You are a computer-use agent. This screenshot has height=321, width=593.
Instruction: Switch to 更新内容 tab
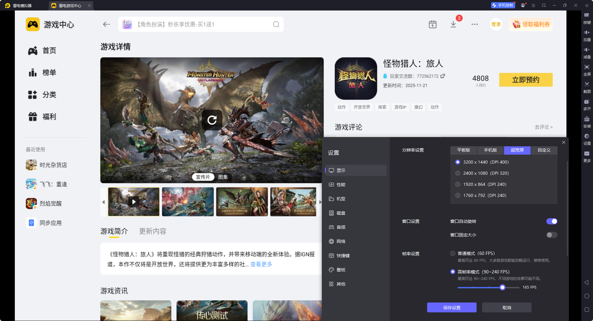pyautogui.click(x=153, y=231)
